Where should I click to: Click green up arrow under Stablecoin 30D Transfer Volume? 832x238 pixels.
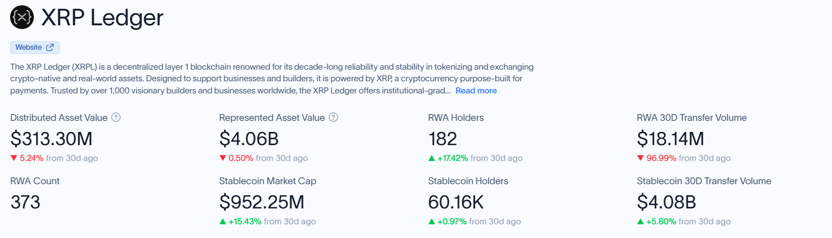pyautogui.click(x=641, y=221)
